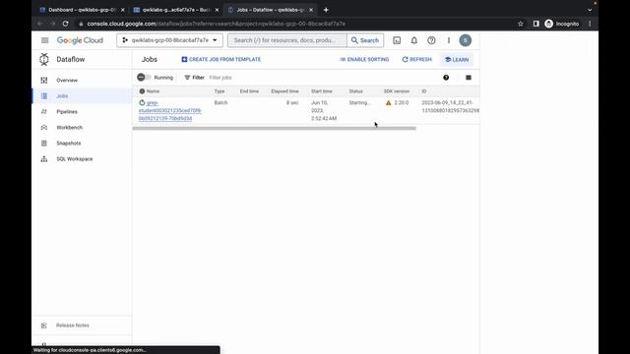
Task: Click Create Job From Template
Action: click(x=220, y=59)
